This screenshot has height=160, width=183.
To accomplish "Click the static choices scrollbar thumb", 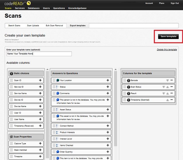I will [x=47, y=114].
